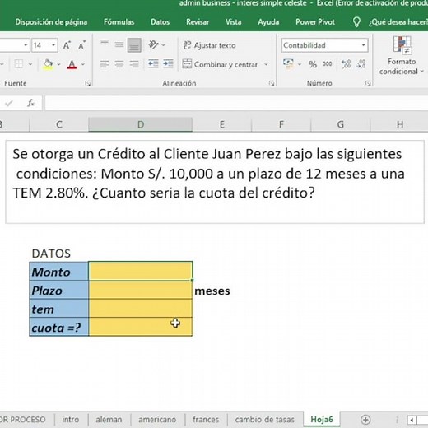
Task: Expand the fill color dropdown arrow
Action: 58,64
